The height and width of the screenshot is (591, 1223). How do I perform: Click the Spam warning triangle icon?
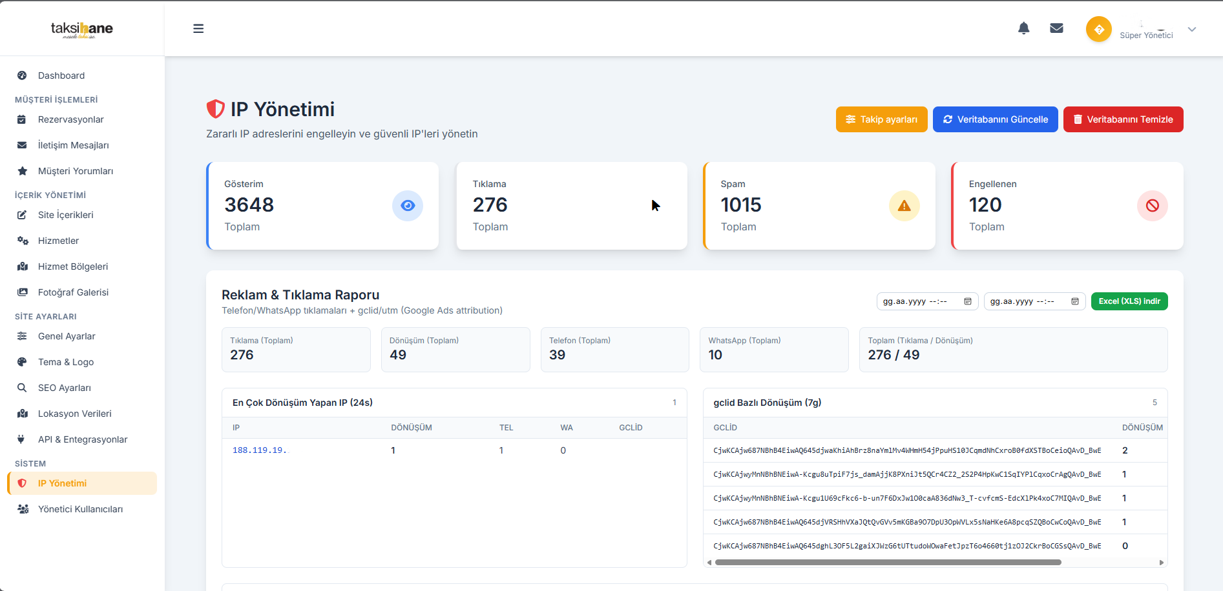pos(904,206)
